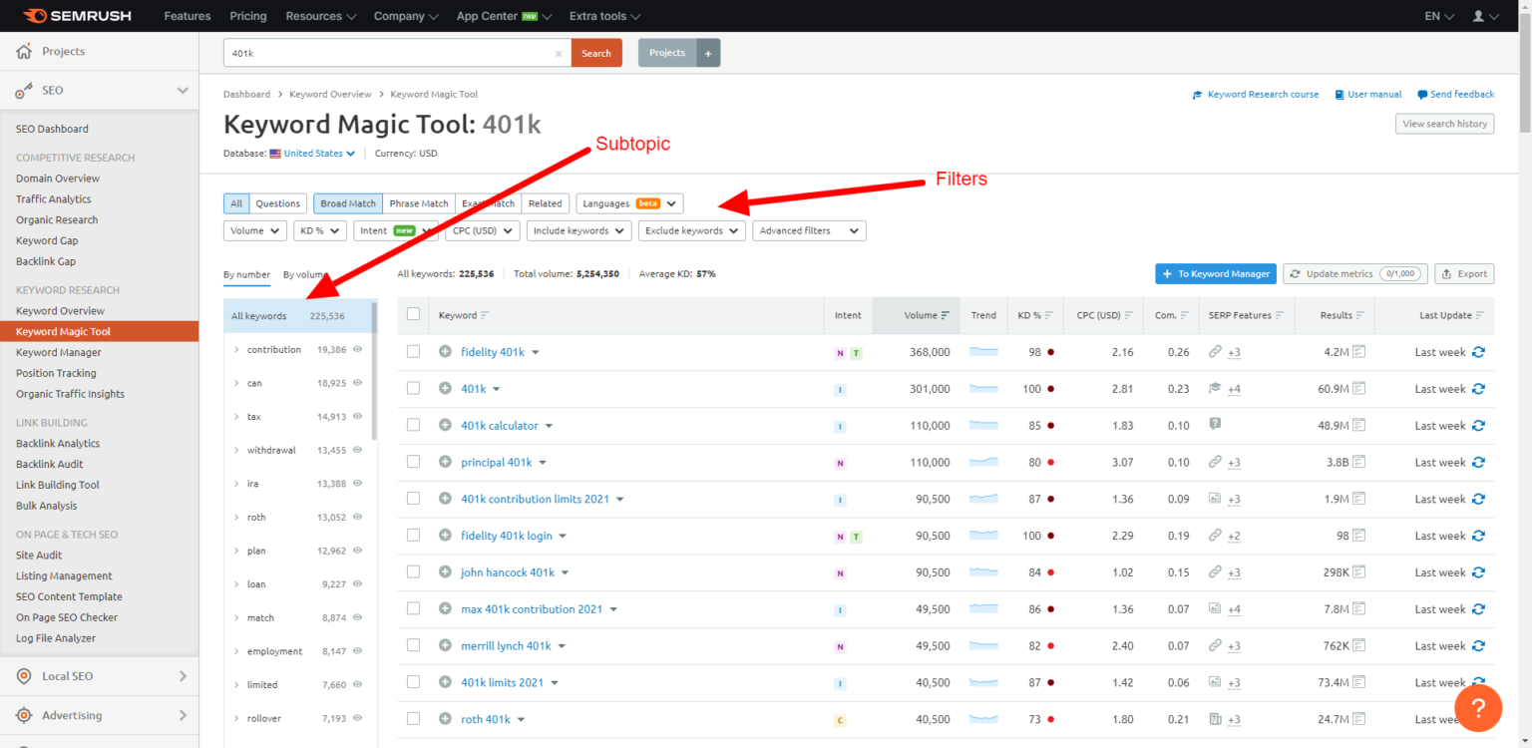
Task: Switch to the Questions tab
Action: [277, 202]
